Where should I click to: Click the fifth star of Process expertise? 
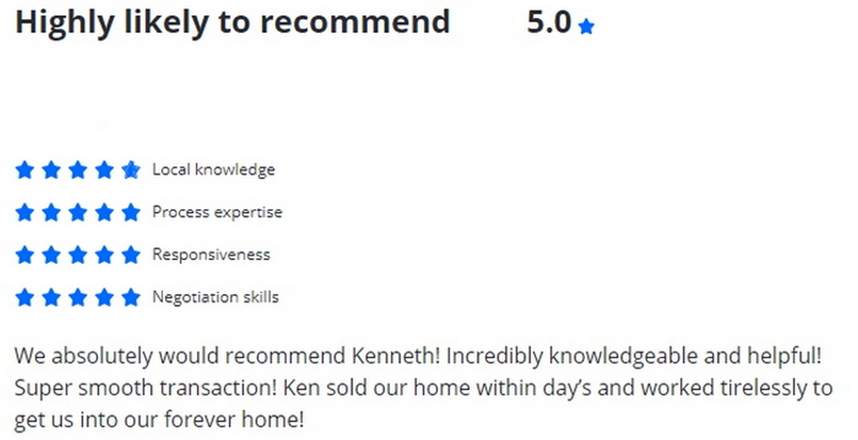pos(131,213)
